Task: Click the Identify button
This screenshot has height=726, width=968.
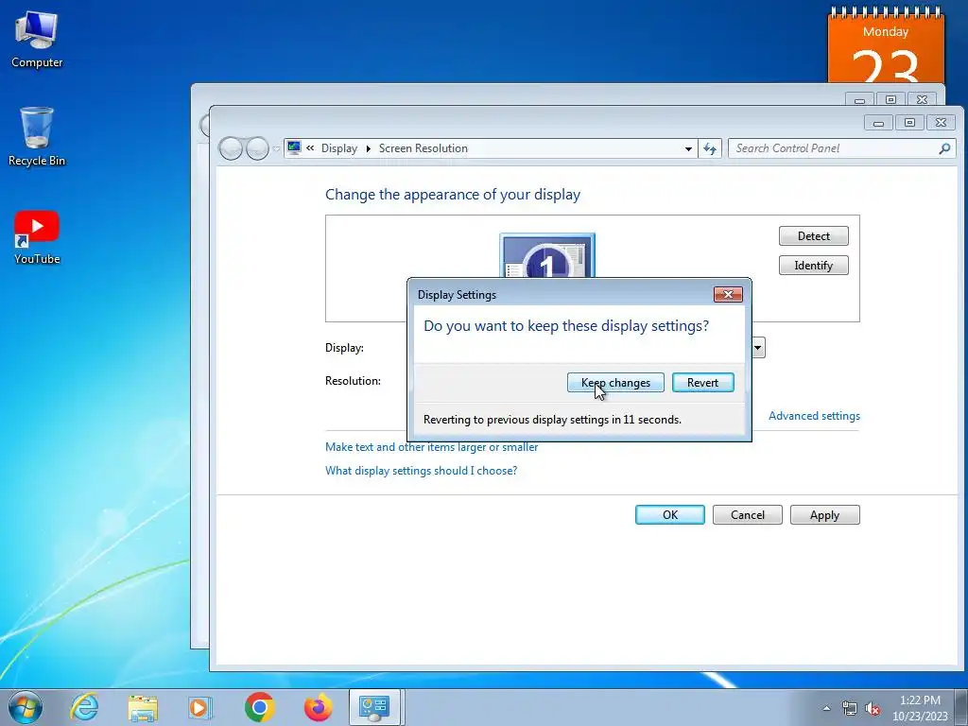Action: tap(814, 266)
